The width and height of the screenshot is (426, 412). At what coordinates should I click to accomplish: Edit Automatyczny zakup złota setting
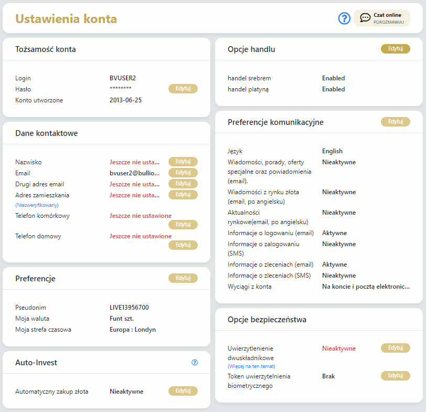[183, 391]
